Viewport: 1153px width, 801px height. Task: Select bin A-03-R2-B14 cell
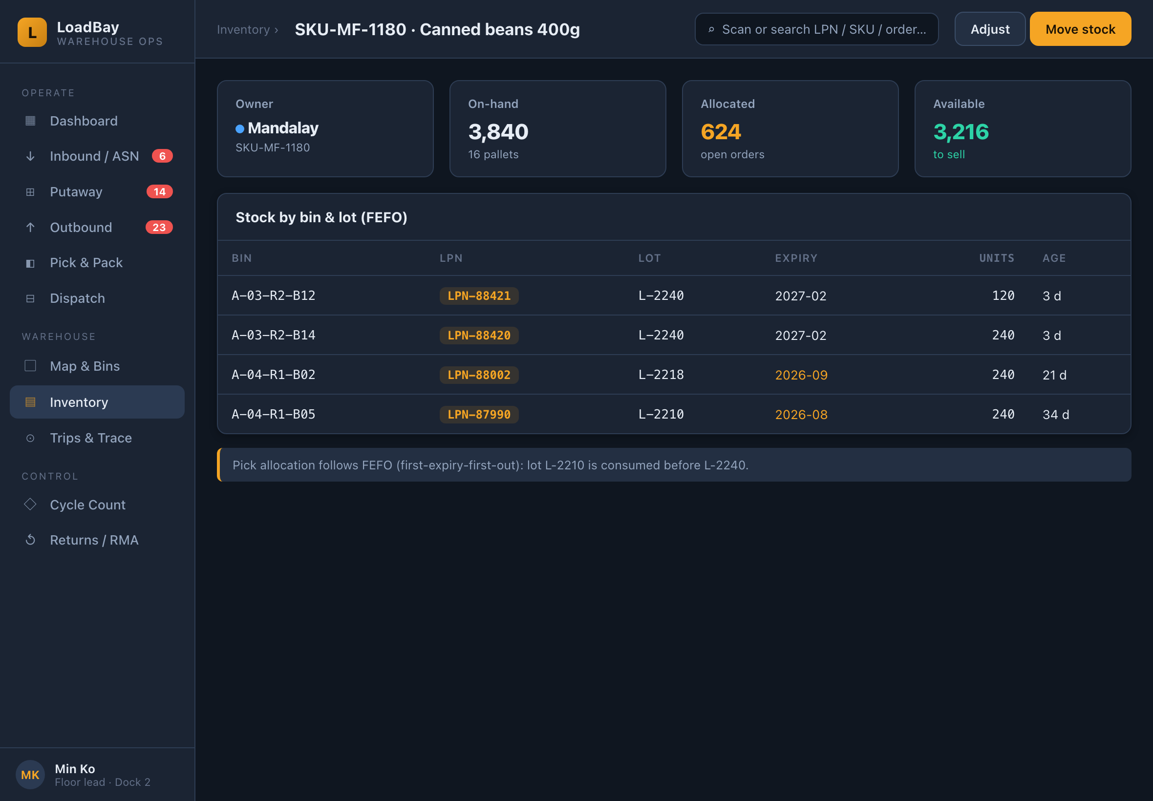point(274,335)
